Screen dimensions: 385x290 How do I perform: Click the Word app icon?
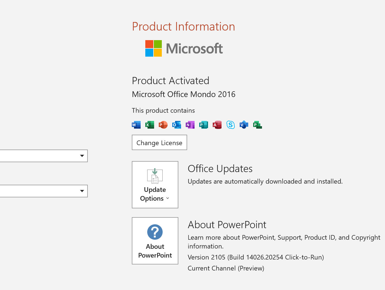coord(136,125)
